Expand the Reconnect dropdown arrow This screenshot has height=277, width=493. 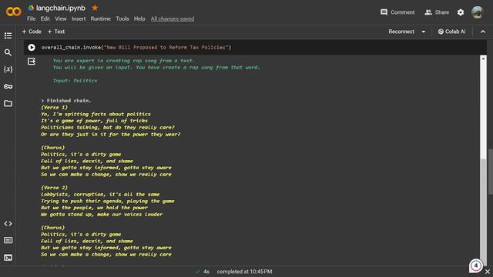(x=424, y=32)
